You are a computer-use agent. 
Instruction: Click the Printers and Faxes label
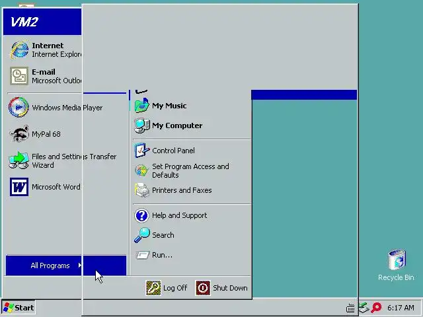(182, 190)
